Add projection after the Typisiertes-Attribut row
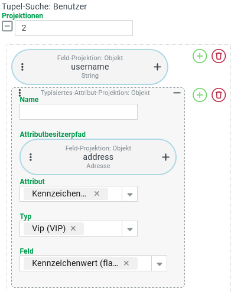This screenshot has height=292, width=231. point(200,95)
